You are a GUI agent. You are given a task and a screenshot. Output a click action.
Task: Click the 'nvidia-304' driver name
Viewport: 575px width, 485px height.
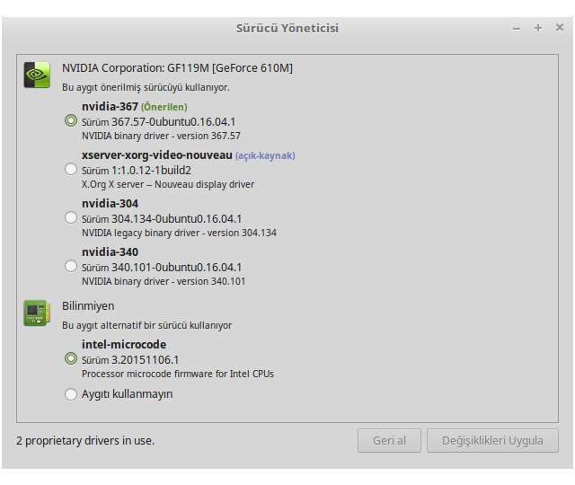coord(110,204)
